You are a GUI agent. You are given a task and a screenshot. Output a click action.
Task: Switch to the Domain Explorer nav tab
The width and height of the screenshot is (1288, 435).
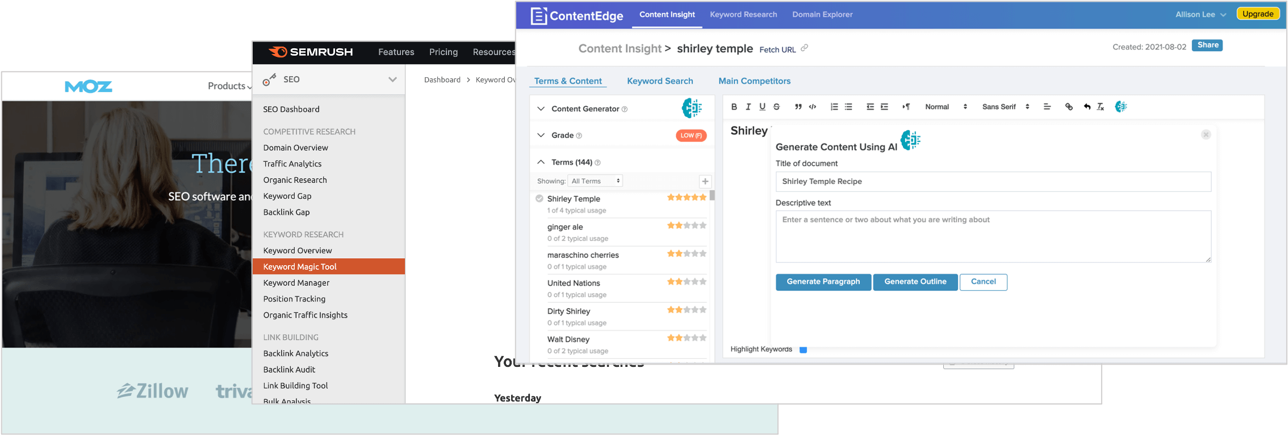[822, 14]
